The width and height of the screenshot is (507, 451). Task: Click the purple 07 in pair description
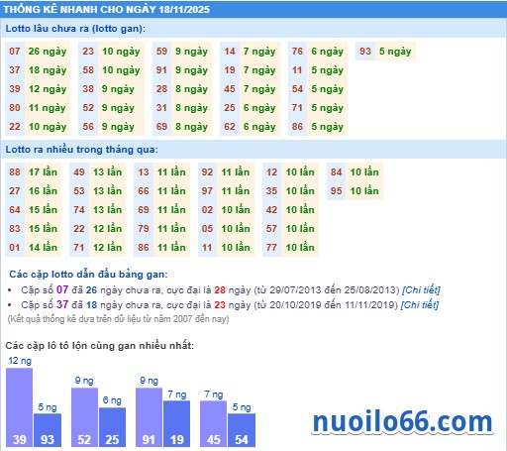coord(62,290)
